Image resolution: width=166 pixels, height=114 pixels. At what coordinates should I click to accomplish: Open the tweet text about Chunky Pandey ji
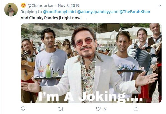53,18
